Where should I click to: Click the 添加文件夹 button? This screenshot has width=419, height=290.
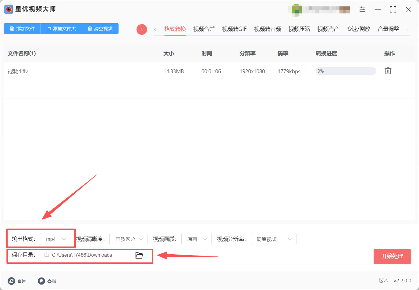pyautogui.click(x=61, y=29)
